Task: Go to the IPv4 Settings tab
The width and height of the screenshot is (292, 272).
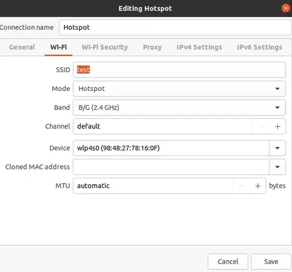Action: point(199,47)
